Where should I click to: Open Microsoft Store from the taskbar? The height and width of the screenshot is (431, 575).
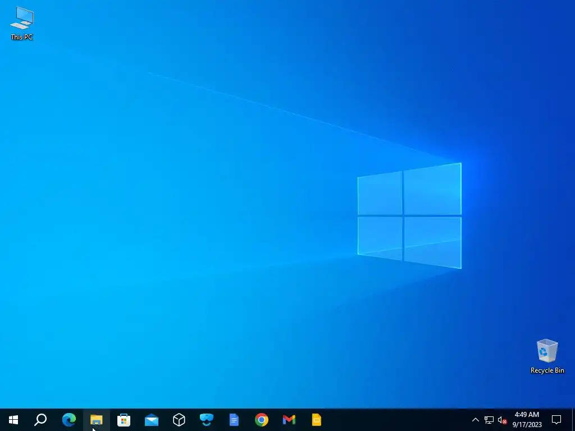124,420
